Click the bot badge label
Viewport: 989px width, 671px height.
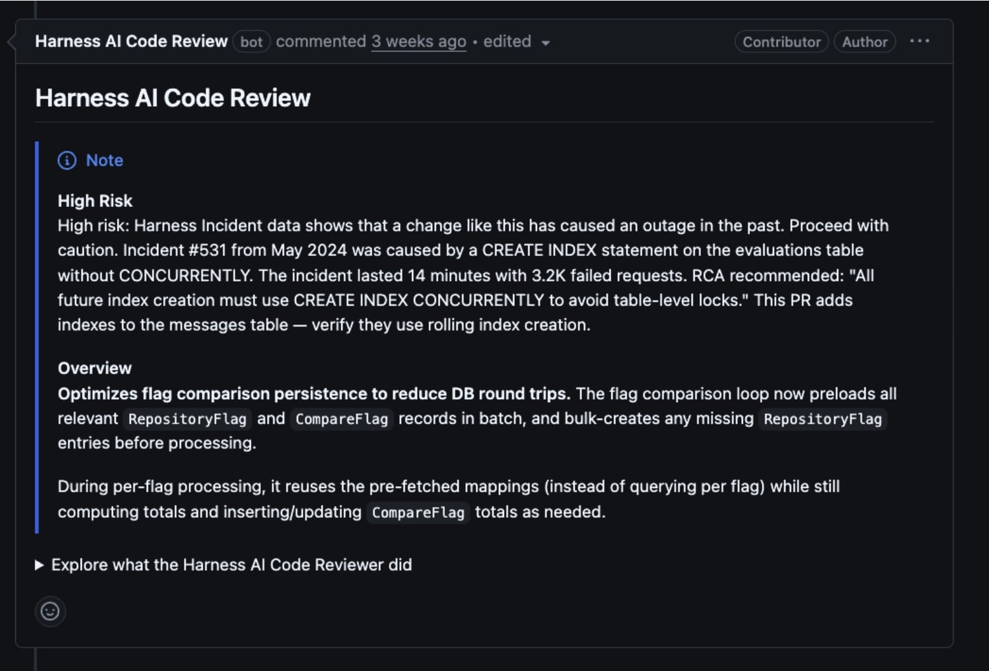click(x=251, y=42)
